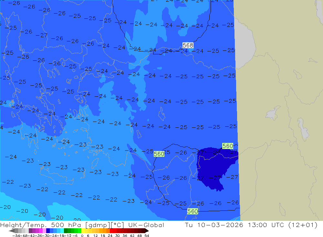Click the '18' legend scale value
The width and height of the screenshot is (323, 237).
pos(103,236)
